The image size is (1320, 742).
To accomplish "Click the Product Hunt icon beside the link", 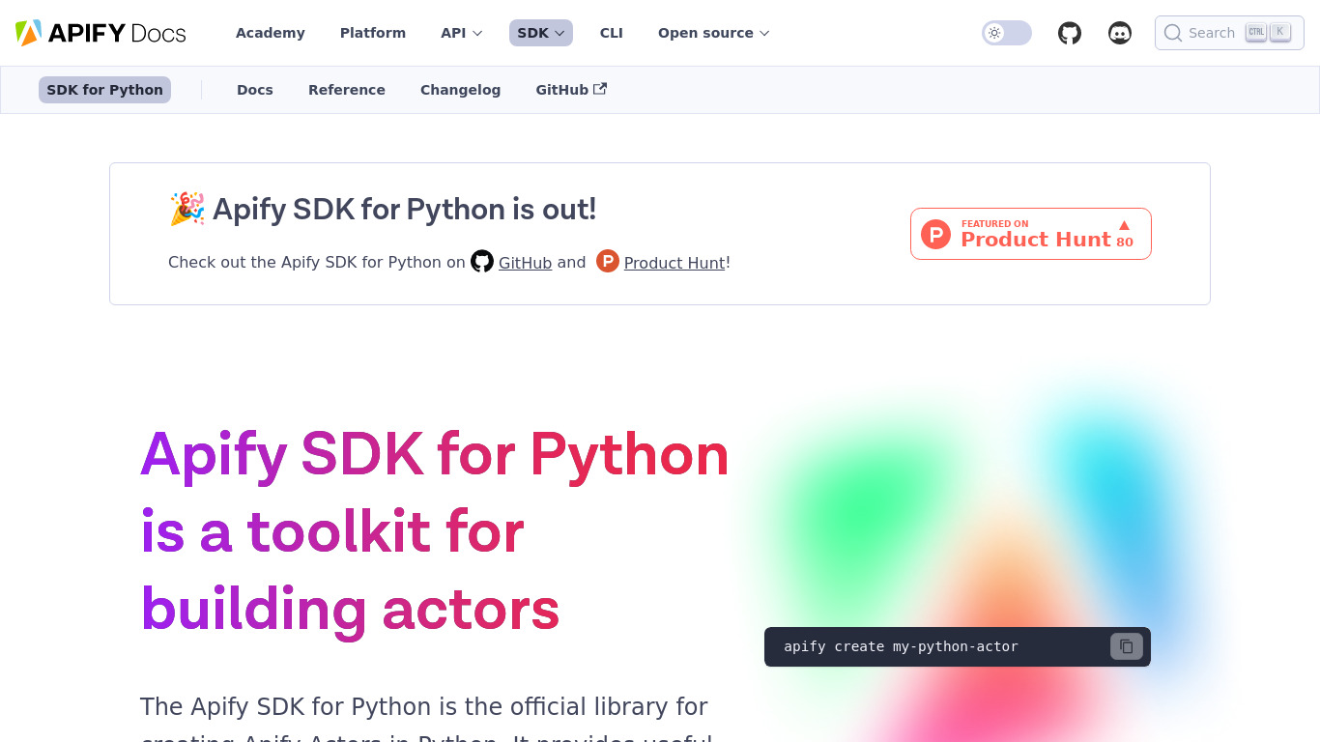I will 607,261.
